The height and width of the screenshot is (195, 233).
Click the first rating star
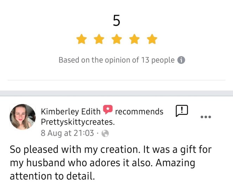point(82,39)
